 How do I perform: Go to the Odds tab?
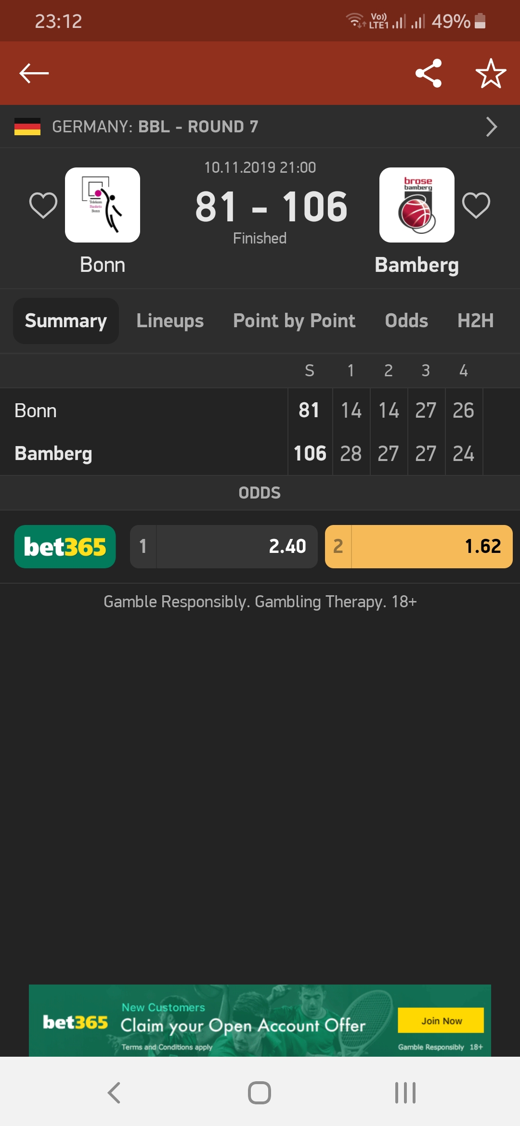coord(406,321)
